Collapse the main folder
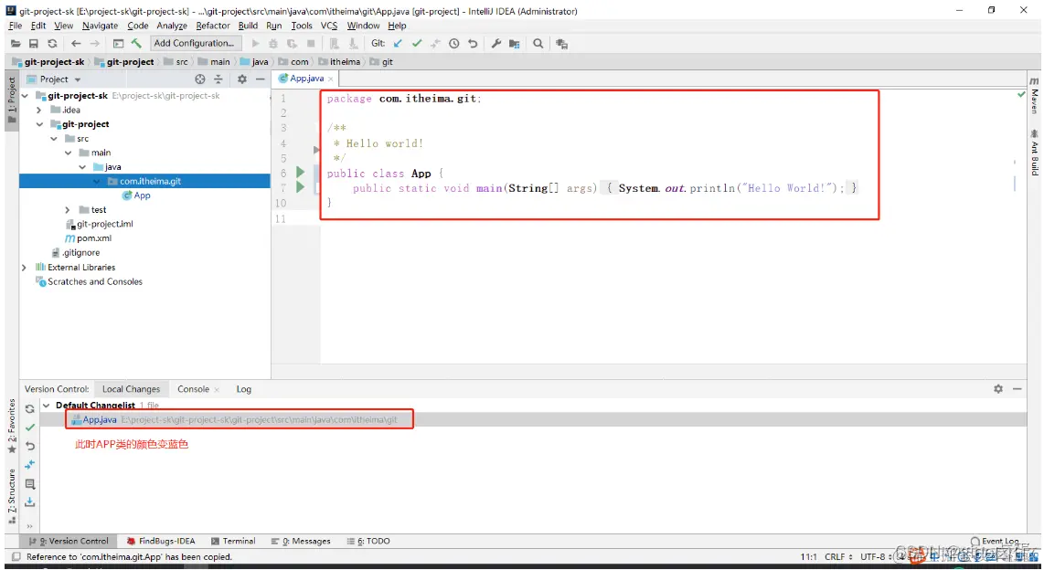This screenshot has width=1044, height=570. click(68, 153)
